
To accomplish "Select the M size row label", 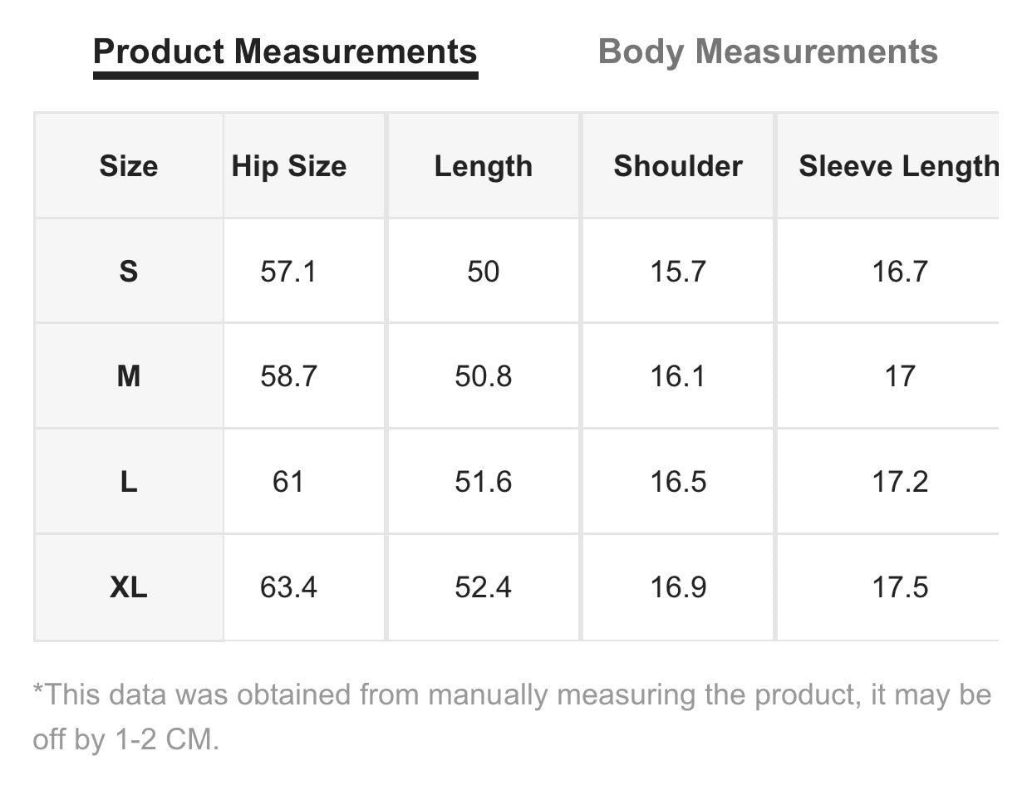I will click(x=129, y=376).
